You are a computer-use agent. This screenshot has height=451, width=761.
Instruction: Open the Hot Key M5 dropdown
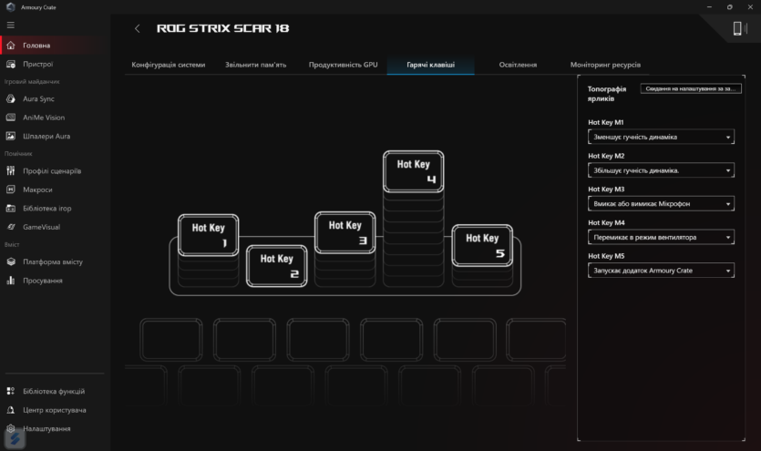[661, 271]
